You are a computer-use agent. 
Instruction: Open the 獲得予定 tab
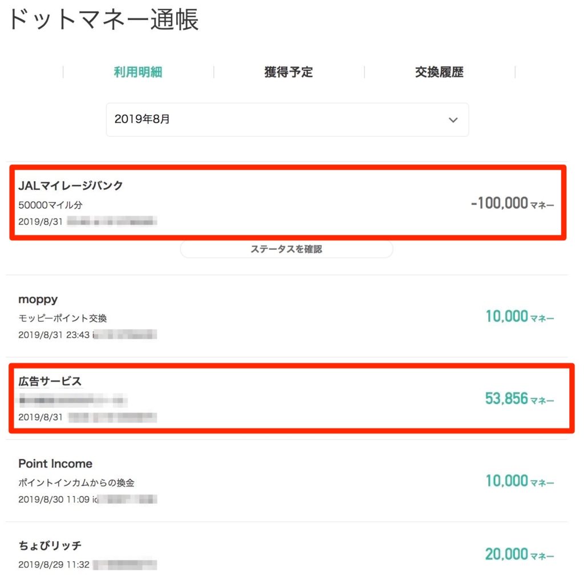(x=289, y=72)
